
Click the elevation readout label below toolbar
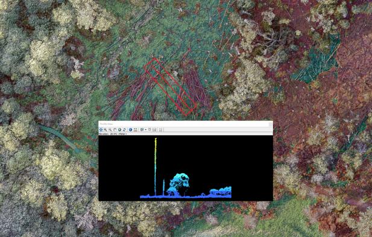click(x=113, y=134)
